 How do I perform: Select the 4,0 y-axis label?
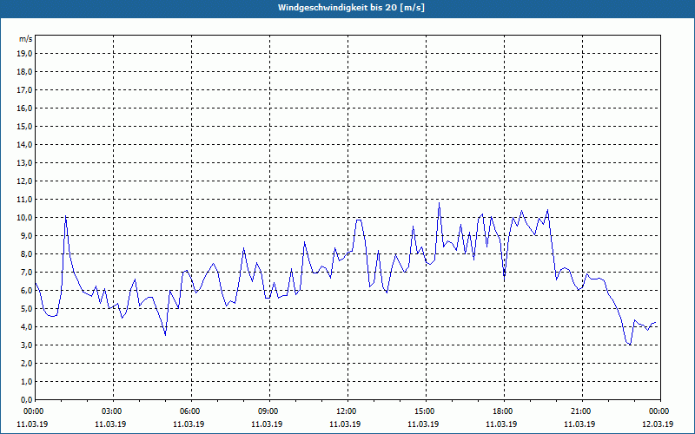[x=26, y=327]
